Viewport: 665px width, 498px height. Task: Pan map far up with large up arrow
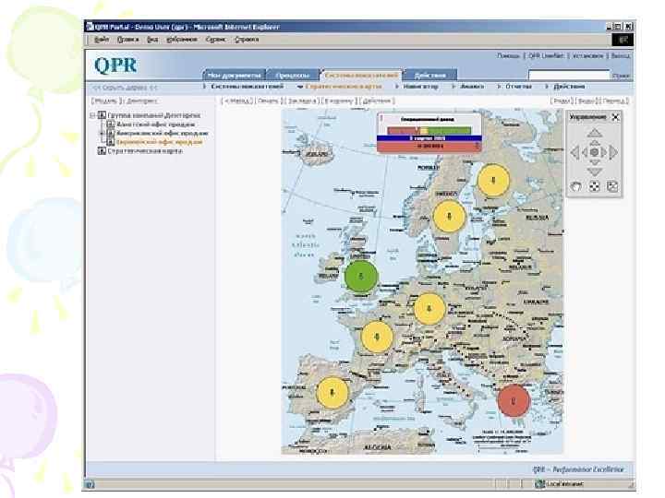click(x=594, y=133)
